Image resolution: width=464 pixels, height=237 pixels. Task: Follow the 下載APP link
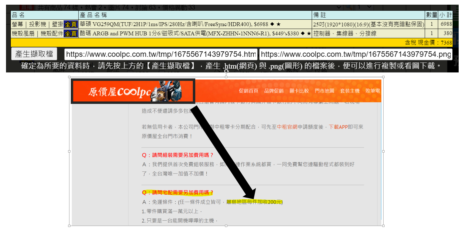click(x=338, y=127)
